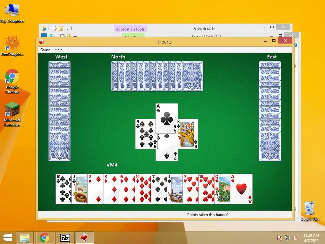
Task: Close the Hearts window
Action: [x=285, y=40]
